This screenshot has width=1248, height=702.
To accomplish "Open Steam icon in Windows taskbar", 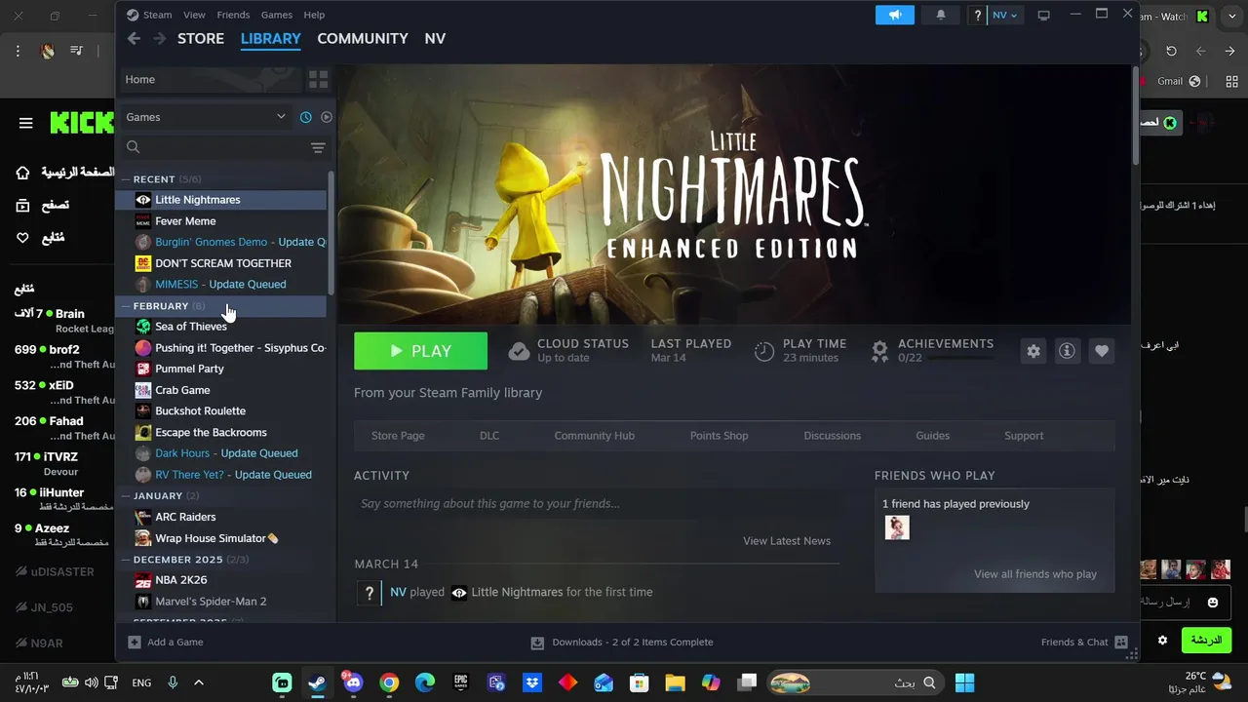I will 318,682.
